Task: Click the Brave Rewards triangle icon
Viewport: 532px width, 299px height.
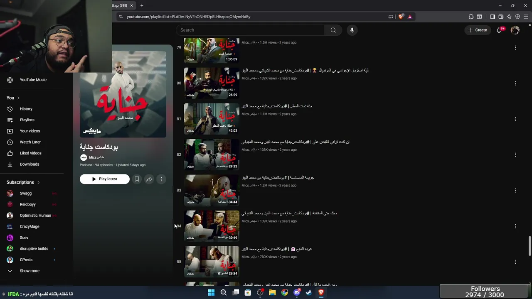Action: (410, 17)
